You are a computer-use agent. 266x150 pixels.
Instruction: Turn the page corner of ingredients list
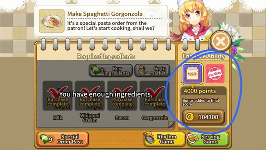171,124
